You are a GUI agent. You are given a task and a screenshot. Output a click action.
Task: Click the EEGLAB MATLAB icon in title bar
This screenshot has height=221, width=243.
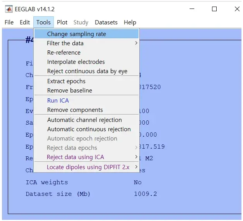[x=9, y=9]
